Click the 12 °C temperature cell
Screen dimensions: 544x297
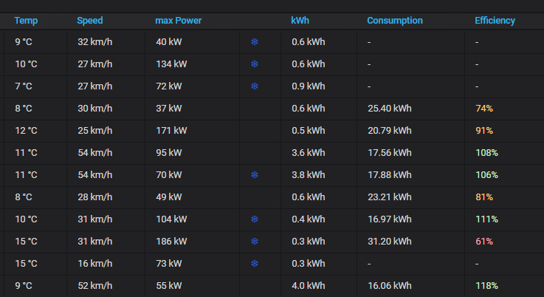point(26,131)
